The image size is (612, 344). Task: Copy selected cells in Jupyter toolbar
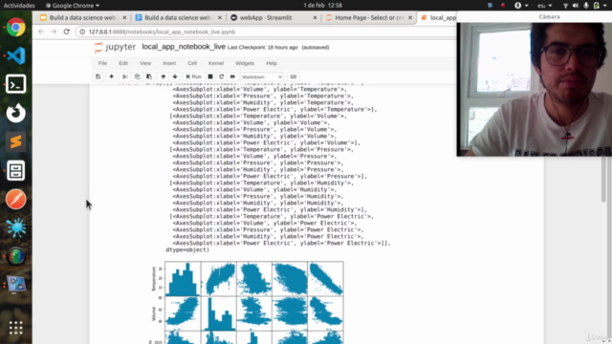coord(137,76)
